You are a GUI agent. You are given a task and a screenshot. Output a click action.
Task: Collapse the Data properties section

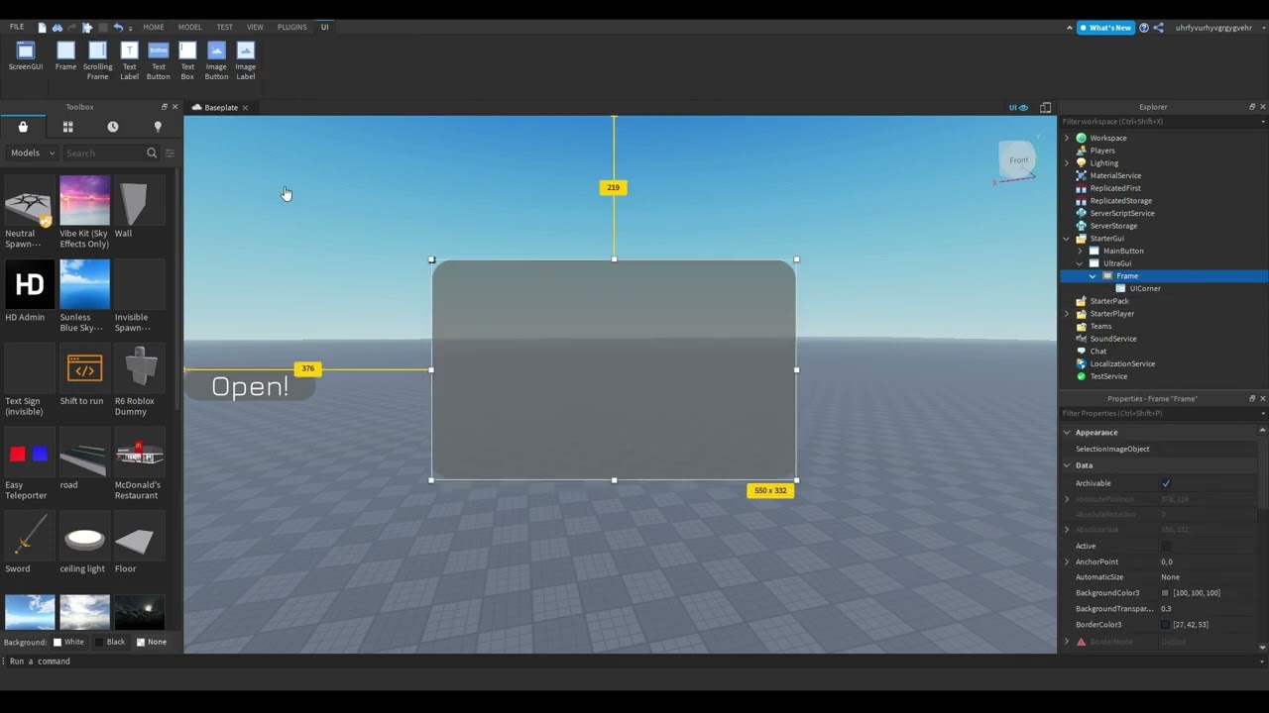click(x=1067, y=465)
